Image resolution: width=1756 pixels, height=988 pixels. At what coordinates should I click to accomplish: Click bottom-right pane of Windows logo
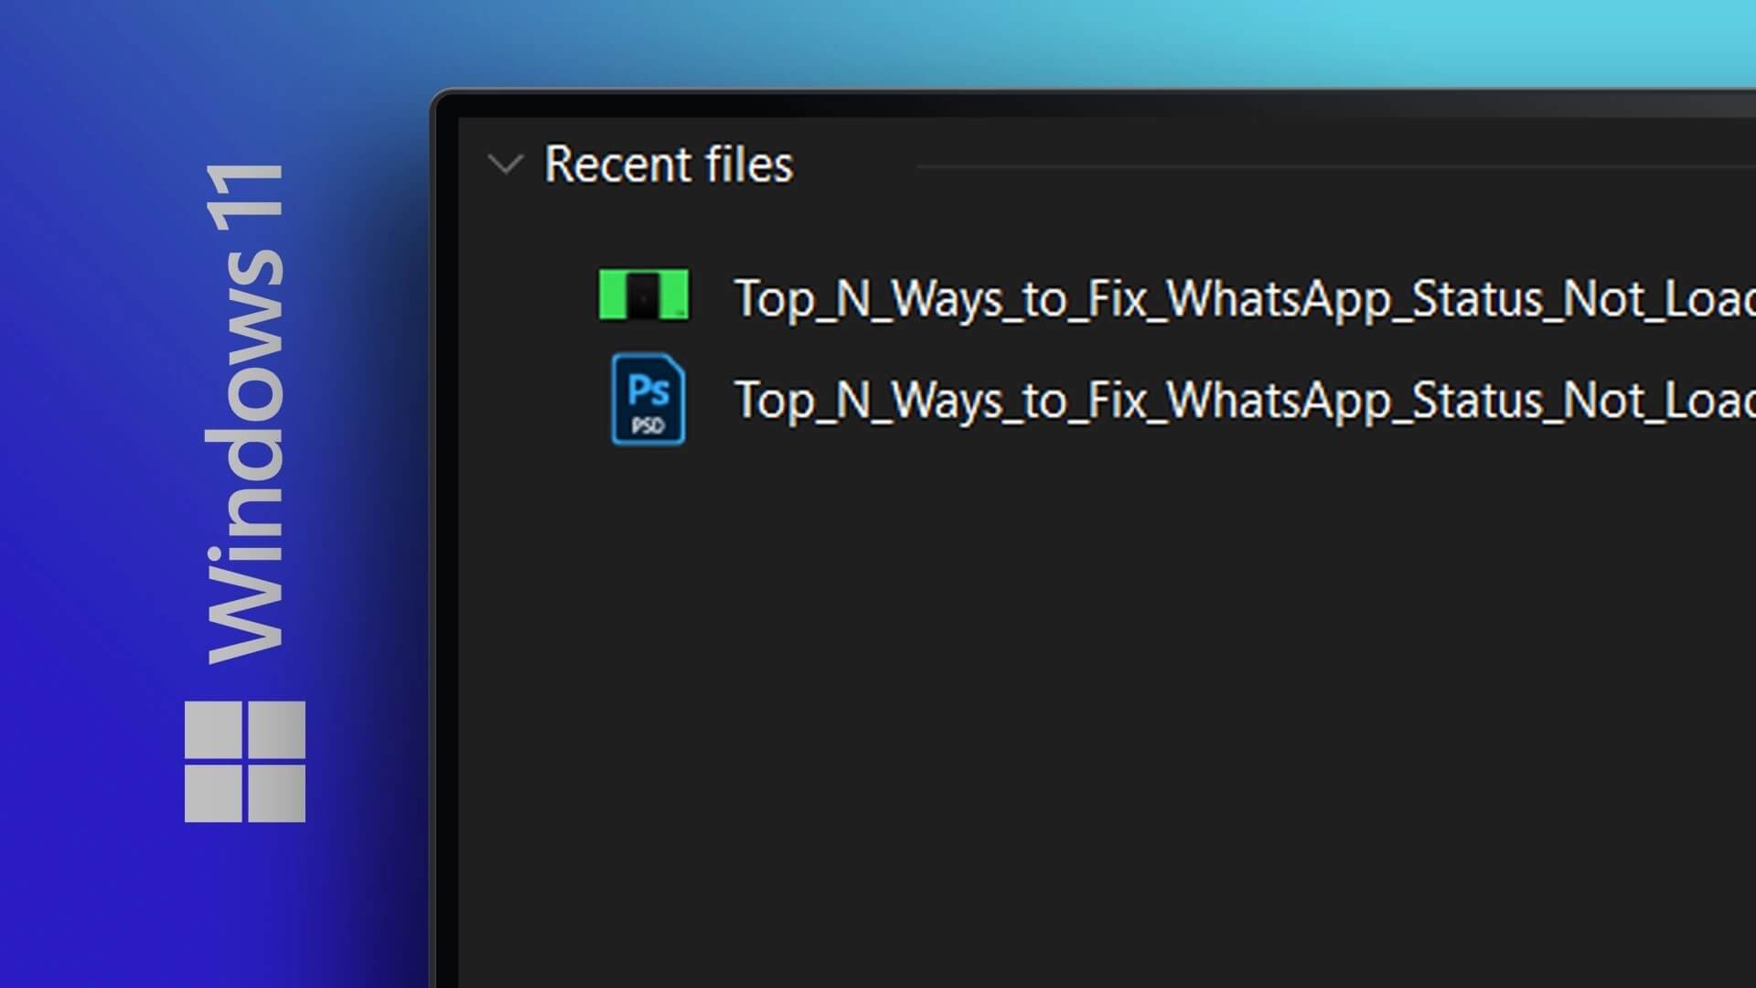(x=276, y=793)
